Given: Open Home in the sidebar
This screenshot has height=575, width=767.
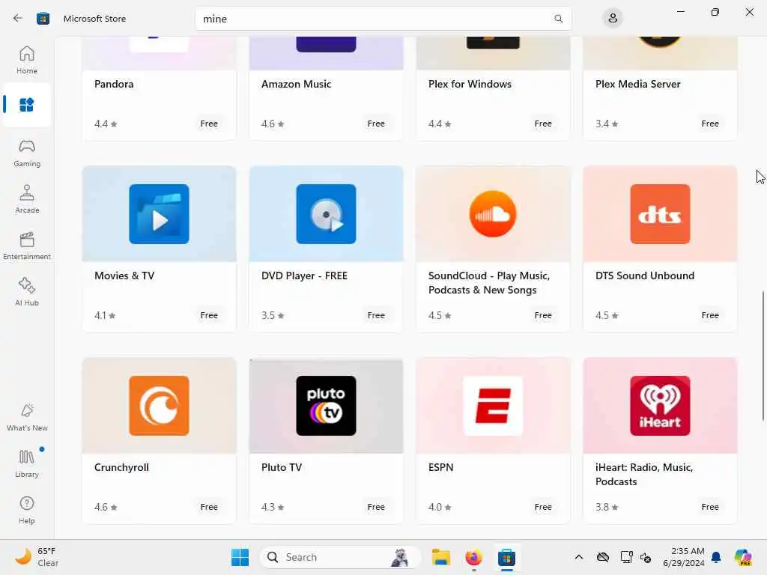Looking at the screenshot, I should pos(26,60).
